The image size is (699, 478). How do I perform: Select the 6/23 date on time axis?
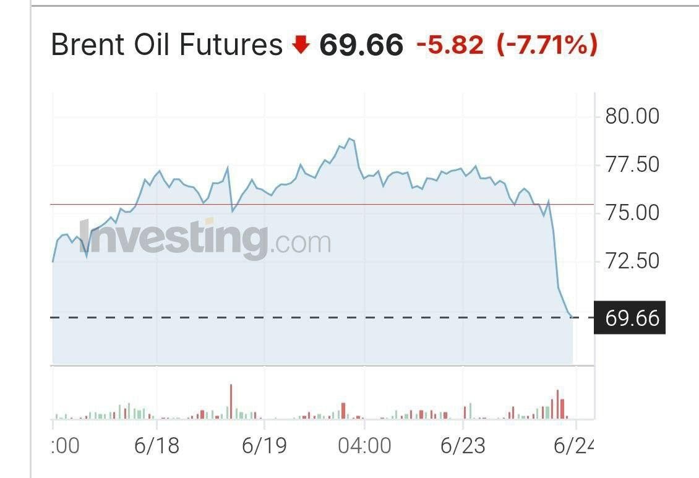(x=463, y=445)
